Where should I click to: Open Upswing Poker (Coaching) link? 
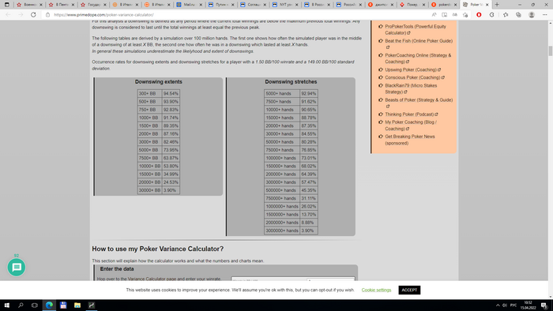point(412,69)
